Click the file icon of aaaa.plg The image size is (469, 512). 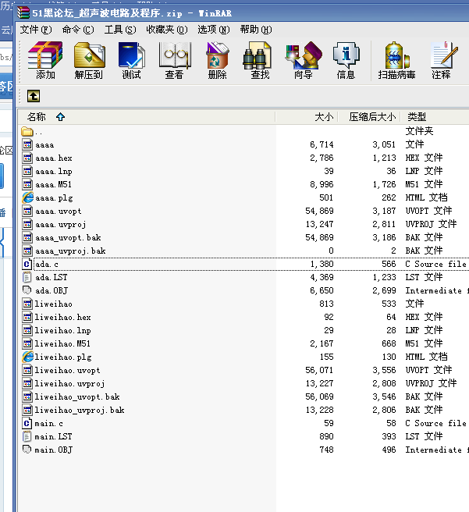27,197
